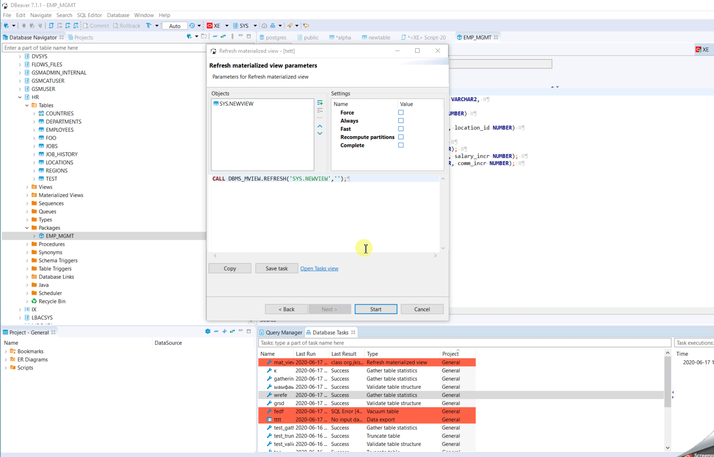
Task: Select the transaction mode icon next to Rollback
Action: pos(149,25)
